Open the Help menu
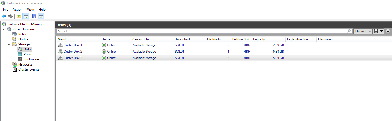Screen dimensions: 392x121 (x=42, y=10)
